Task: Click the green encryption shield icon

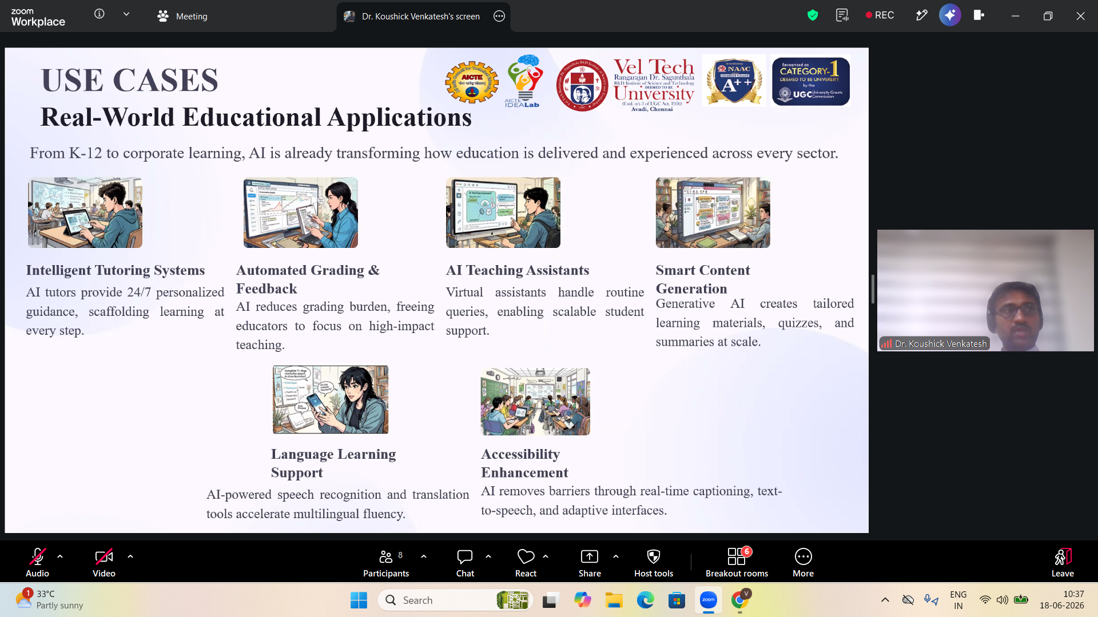Action: (813, 15)
